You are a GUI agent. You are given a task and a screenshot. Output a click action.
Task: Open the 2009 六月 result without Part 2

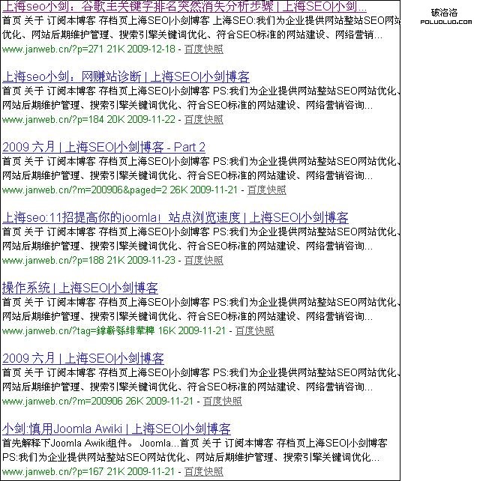click(x=83, y=358)
